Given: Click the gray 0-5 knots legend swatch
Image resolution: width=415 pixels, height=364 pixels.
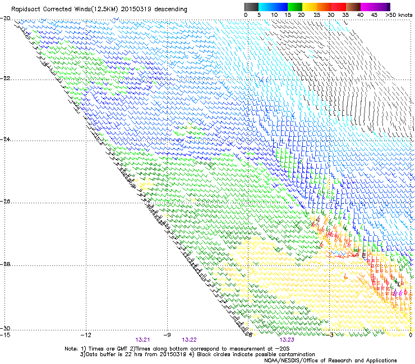Looking at the screenshot, I should pos(251,7).
